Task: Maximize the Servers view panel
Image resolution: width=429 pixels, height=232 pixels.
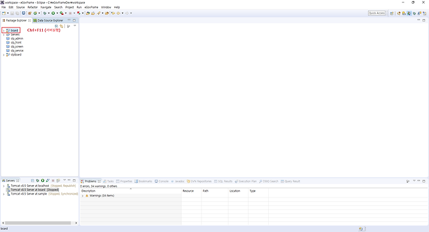Action: (x=74, y=181)
